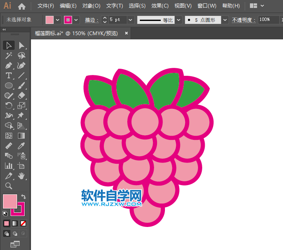This screenshot has width=283, height=250.
Task: Open the 效果(C) menu
Action: coord(160,6)
